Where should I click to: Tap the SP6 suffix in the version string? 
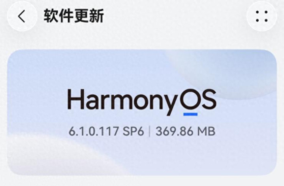tap(134, 131)
